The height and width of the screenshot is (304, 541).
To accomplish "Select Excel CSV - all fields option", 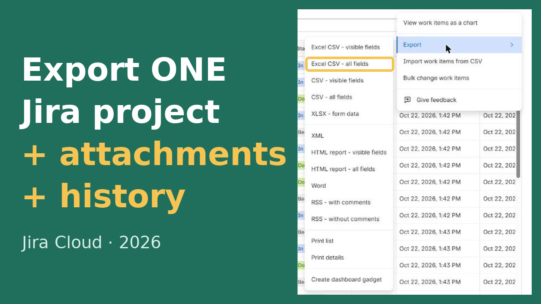I will tap(349, 64).
